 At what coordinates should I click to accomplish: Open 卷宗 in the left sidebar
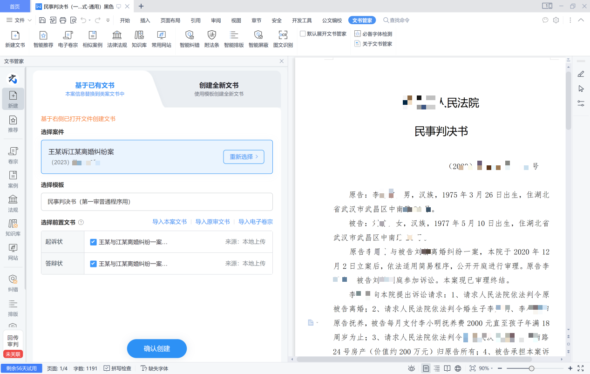(13, 155)
